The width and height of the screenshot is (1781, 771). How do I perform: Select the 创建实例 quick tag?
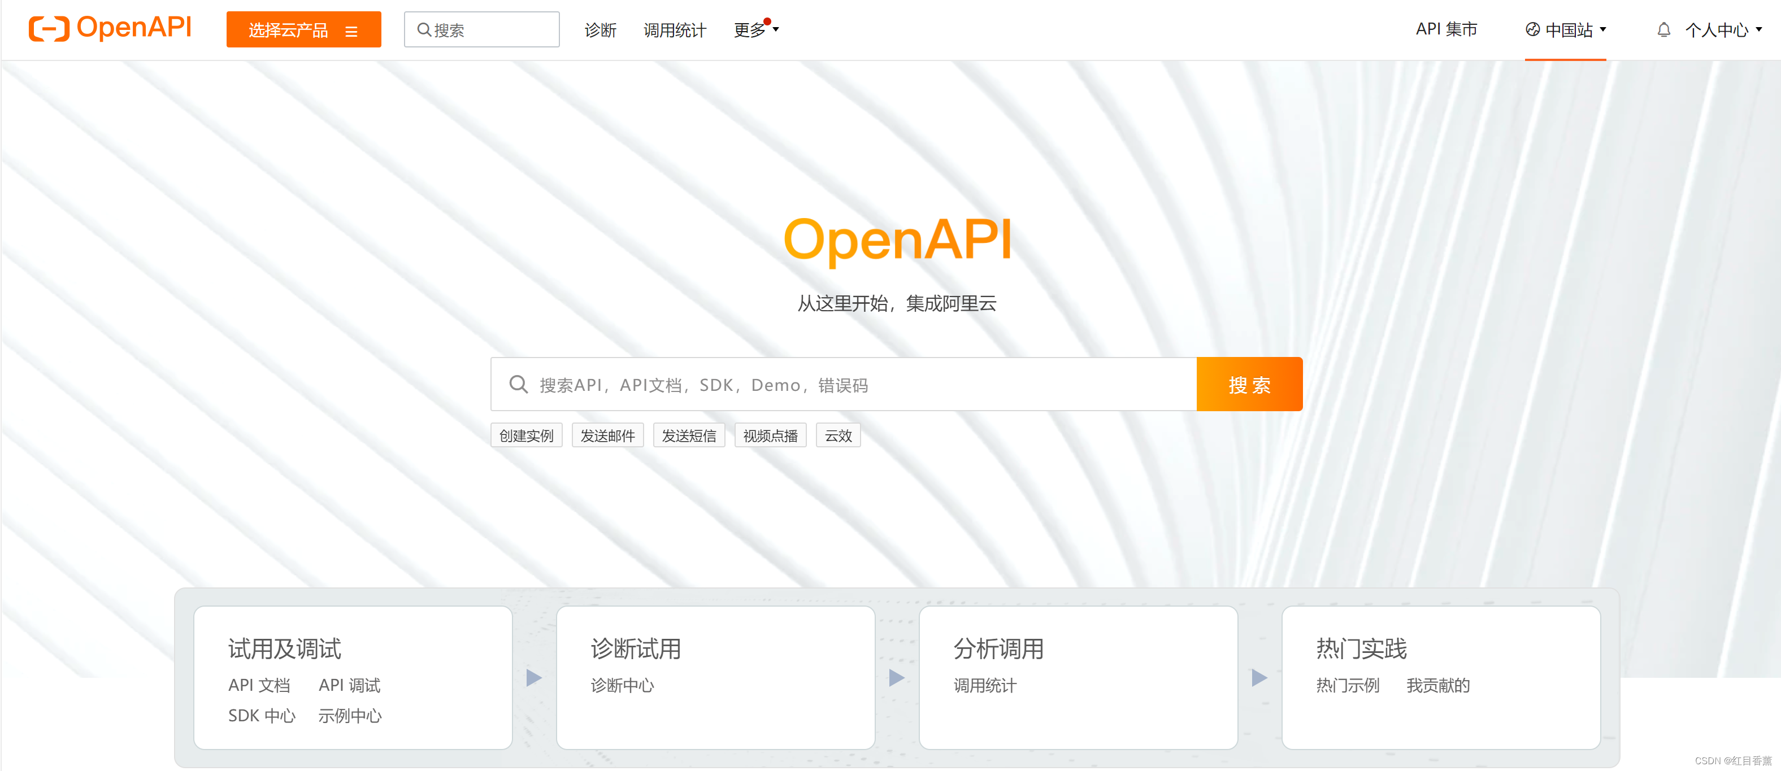[527, 435]
